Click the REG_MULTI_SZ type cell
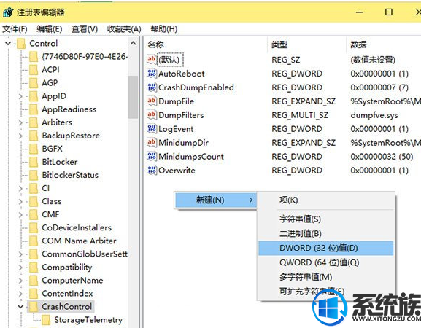Screen dimensions: 421x328 (x=300, y=115)
